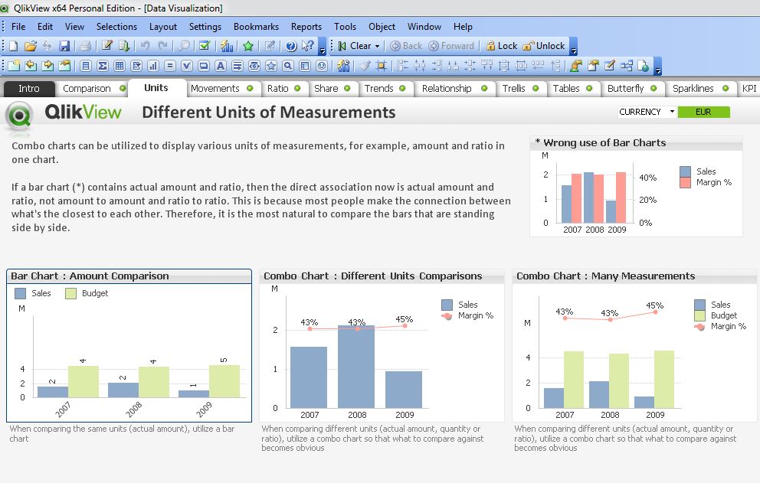Click 2007 axis label in Many Measurements chart

[x=565, y=415]
